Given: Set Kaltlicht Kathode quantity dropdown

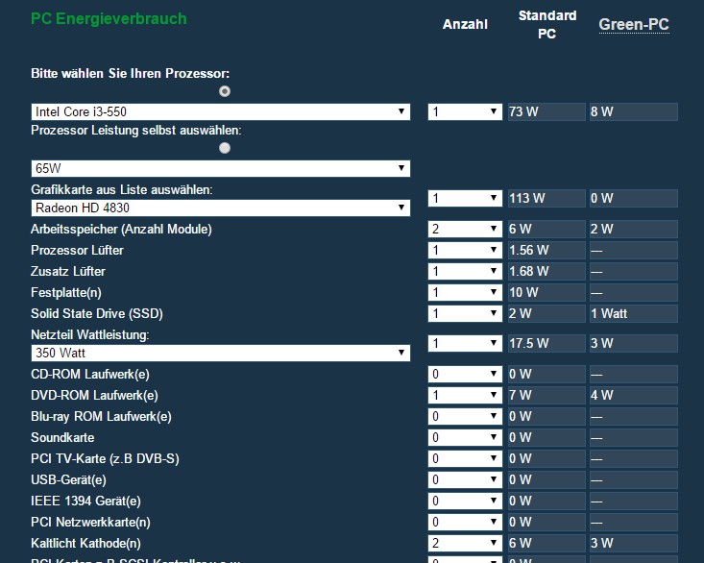Looking at the screenshot, I should point(465,543).
